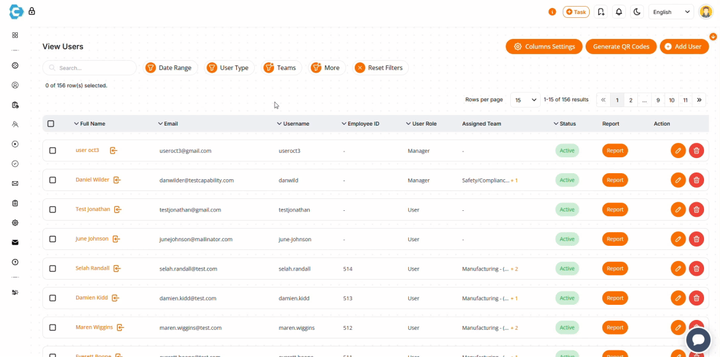This screenshot has width=720, height=357.
Task: Delete user oct3 with trash icon
Action: (696, 151)
